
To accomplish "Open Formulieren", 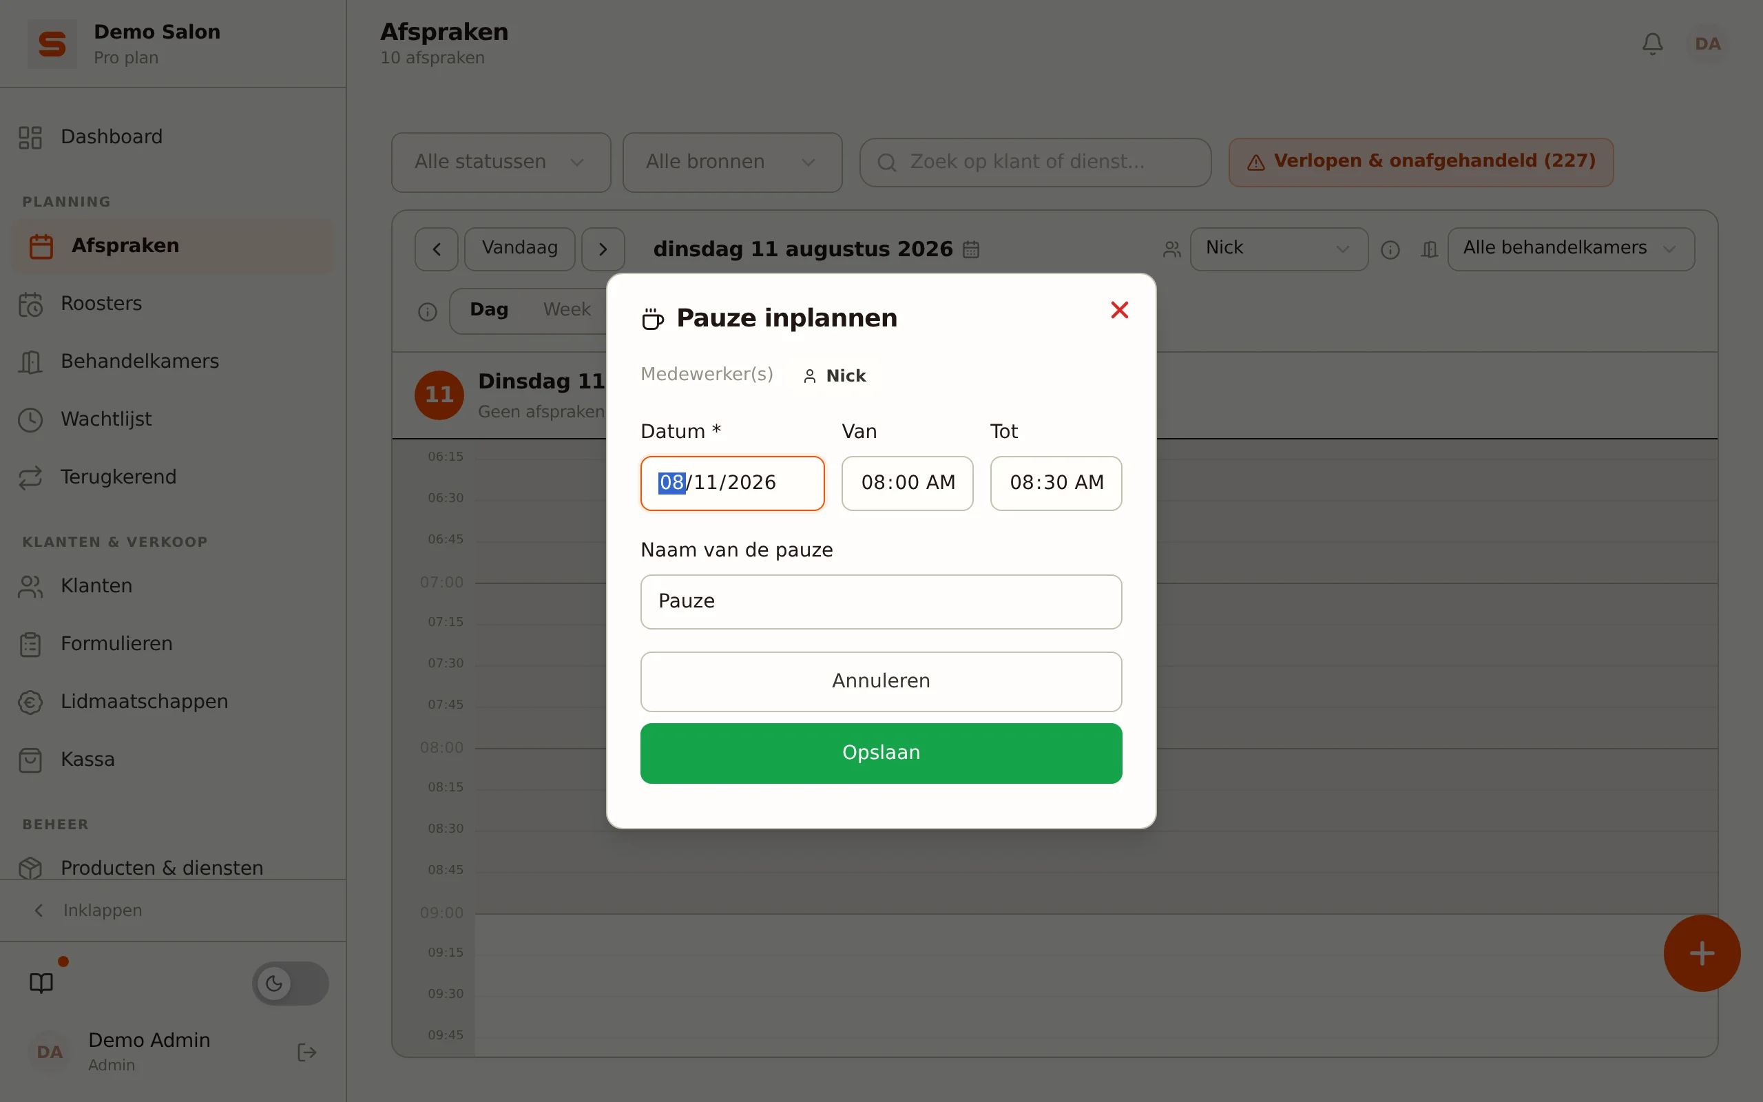I will click(173, 644).
